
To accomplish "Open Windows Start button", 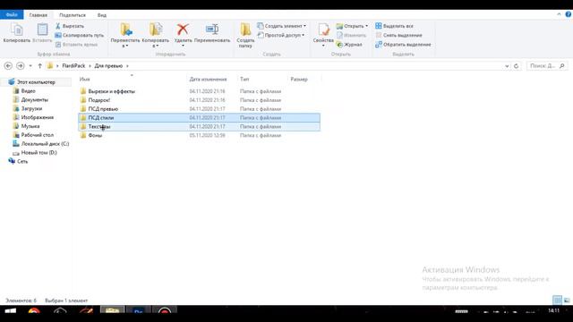I will (10, 311).
